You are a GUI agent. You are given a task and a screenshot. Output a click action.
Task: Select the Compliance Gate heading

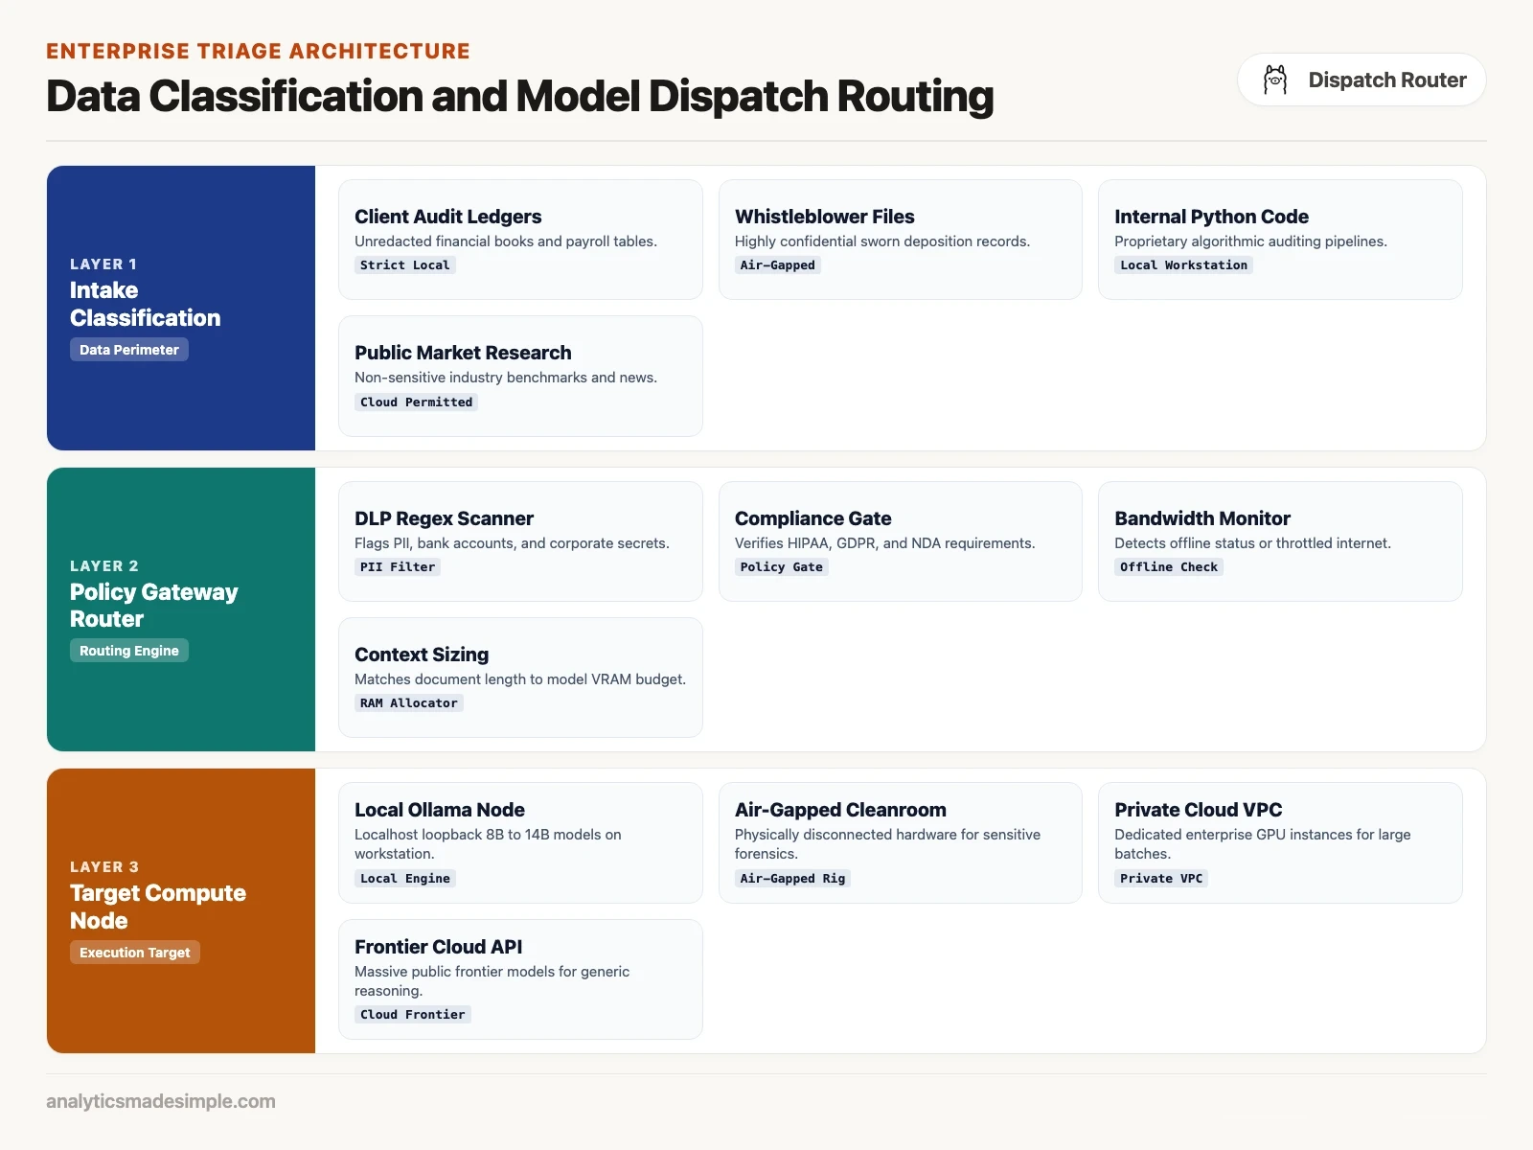tap(812, 518)
